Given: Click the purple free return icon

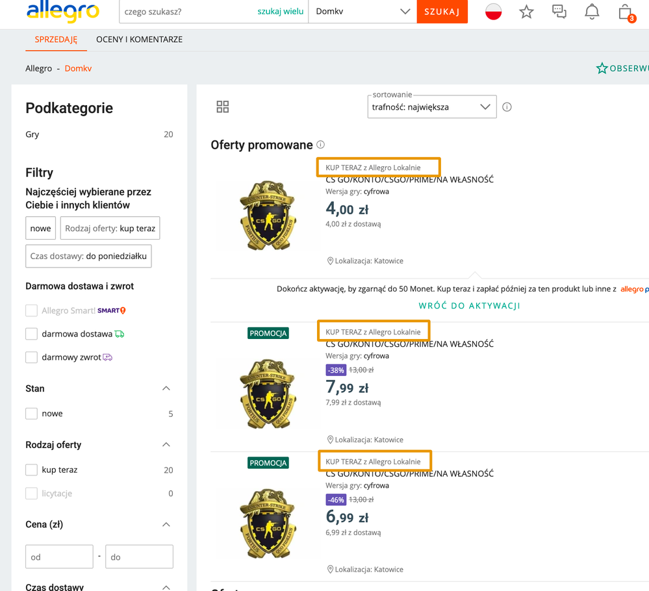Looking at the screenshot, I should [108, 357].
